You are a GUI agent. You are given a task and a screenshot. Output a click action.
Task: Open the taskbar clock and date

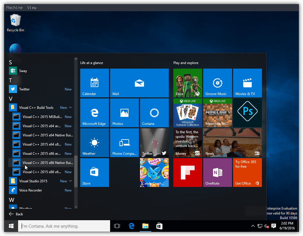click(287, 226)
